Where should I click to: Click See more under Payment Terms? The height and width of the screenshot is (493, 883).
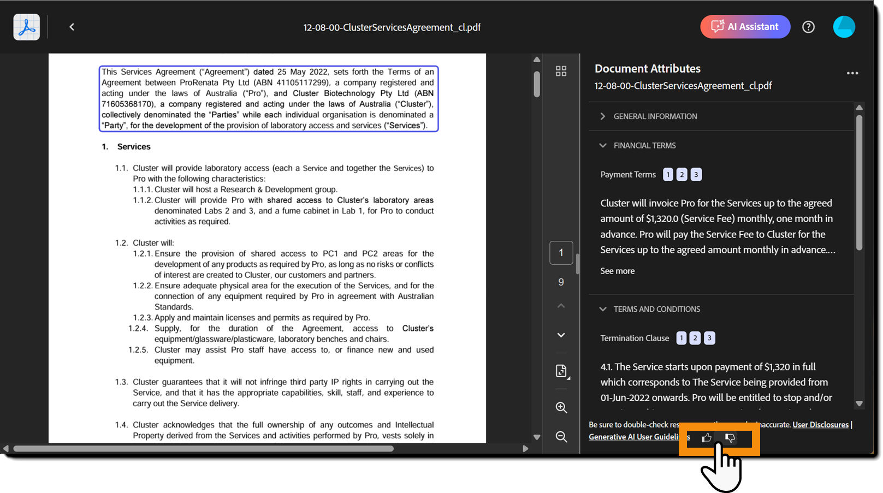pos(618,271)
